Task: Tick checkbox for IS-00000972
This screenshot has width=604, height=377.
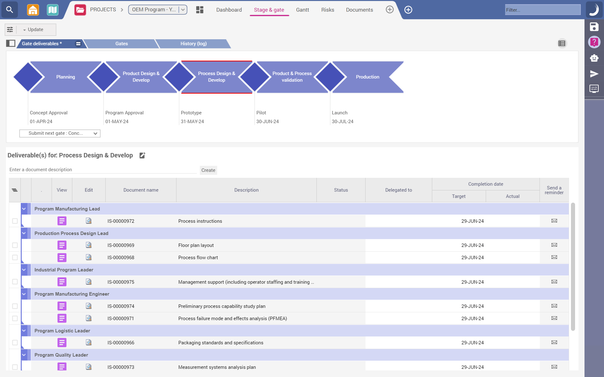Action: pos(15,221)
